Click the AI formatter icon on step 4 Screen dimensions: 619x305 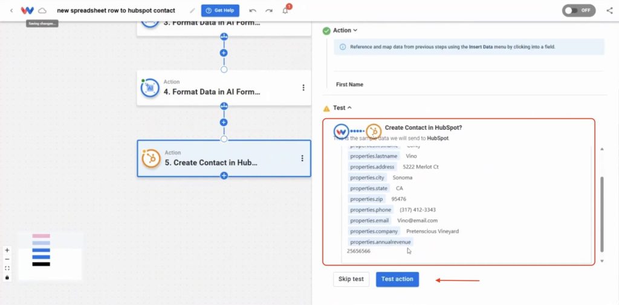tap(150, 88)
